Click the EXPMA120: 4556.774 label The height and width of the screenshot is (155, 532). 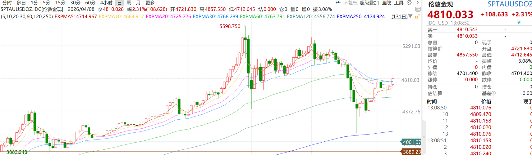tap(311, 16)
